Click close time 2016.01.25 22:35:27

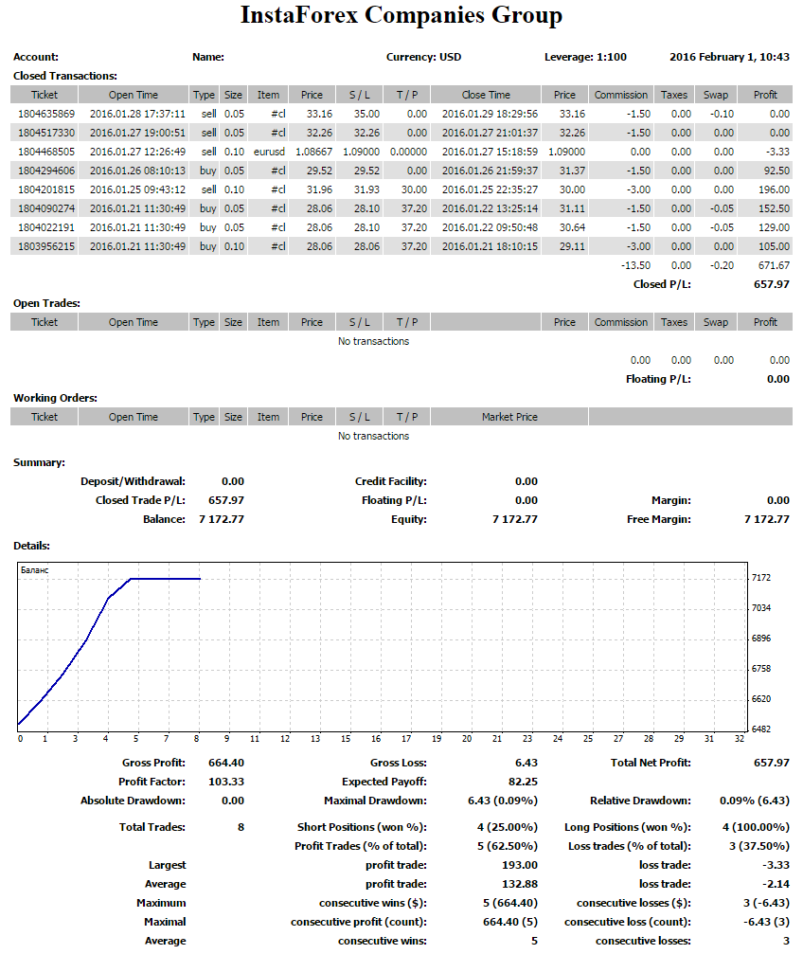(x=490, y=189)
